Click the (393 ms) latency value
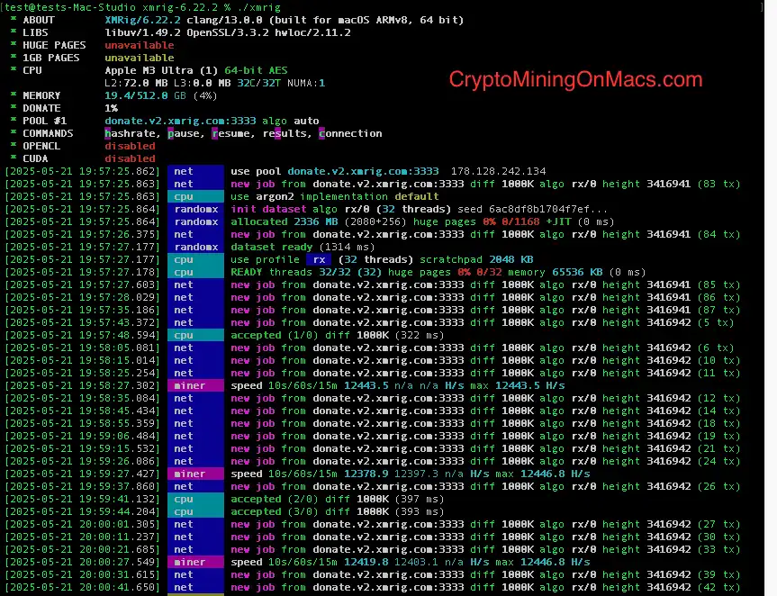 (x=420, y=511)
